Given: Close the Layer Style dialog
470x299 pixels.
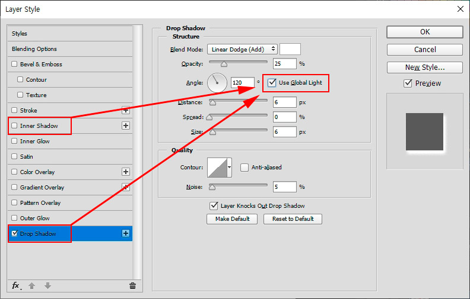Looking at the screenshot, I should (461, 9).
